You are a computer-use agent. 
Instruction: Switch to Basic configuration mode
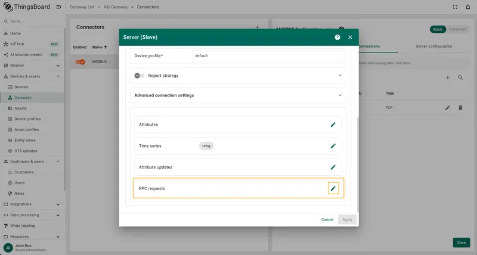438,29
